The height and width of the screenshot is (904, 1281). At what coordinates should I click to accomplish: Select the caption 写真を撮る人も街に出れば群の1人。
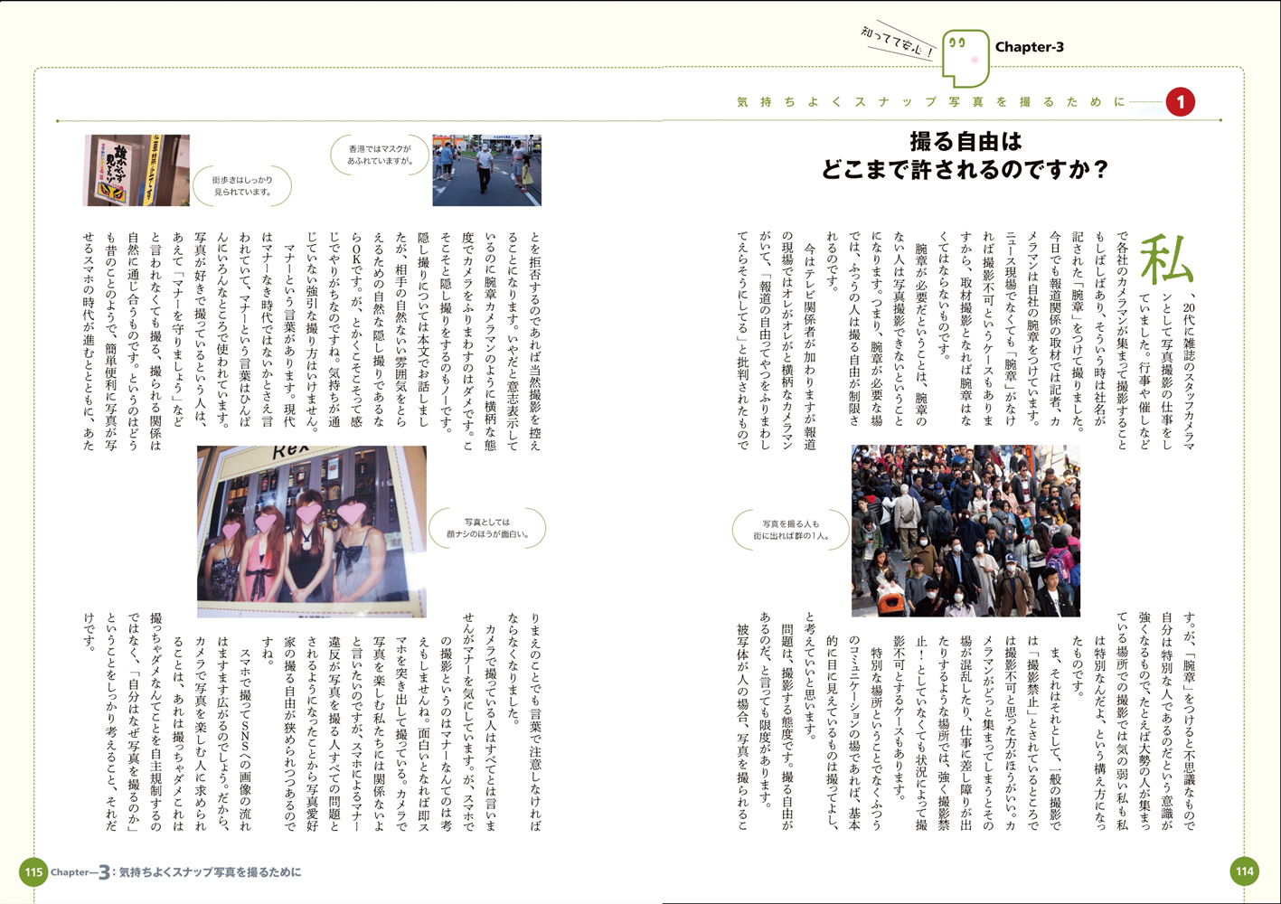(x=790, y=530)
